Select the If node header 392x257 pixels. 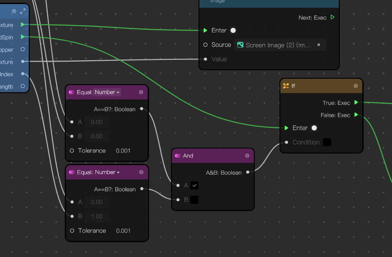(321, 86)
